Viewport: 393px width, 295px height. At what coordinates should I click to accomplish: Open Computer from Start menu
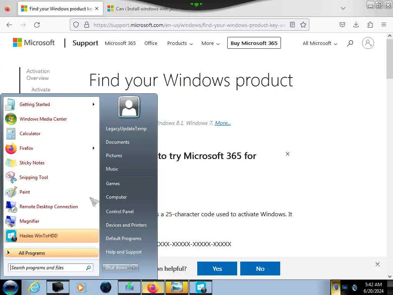pyautogui.click(x=116, y=197)
